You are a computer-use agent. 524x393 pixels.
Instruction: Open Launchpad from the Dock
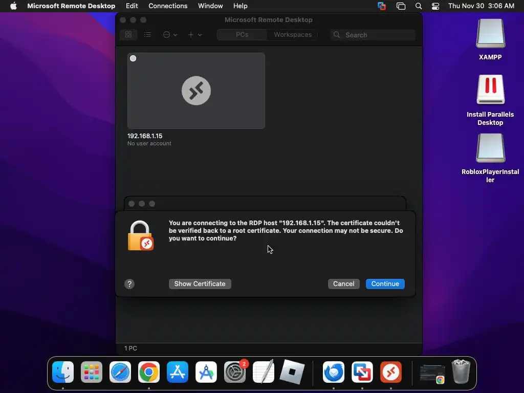[x=92, y=372]
